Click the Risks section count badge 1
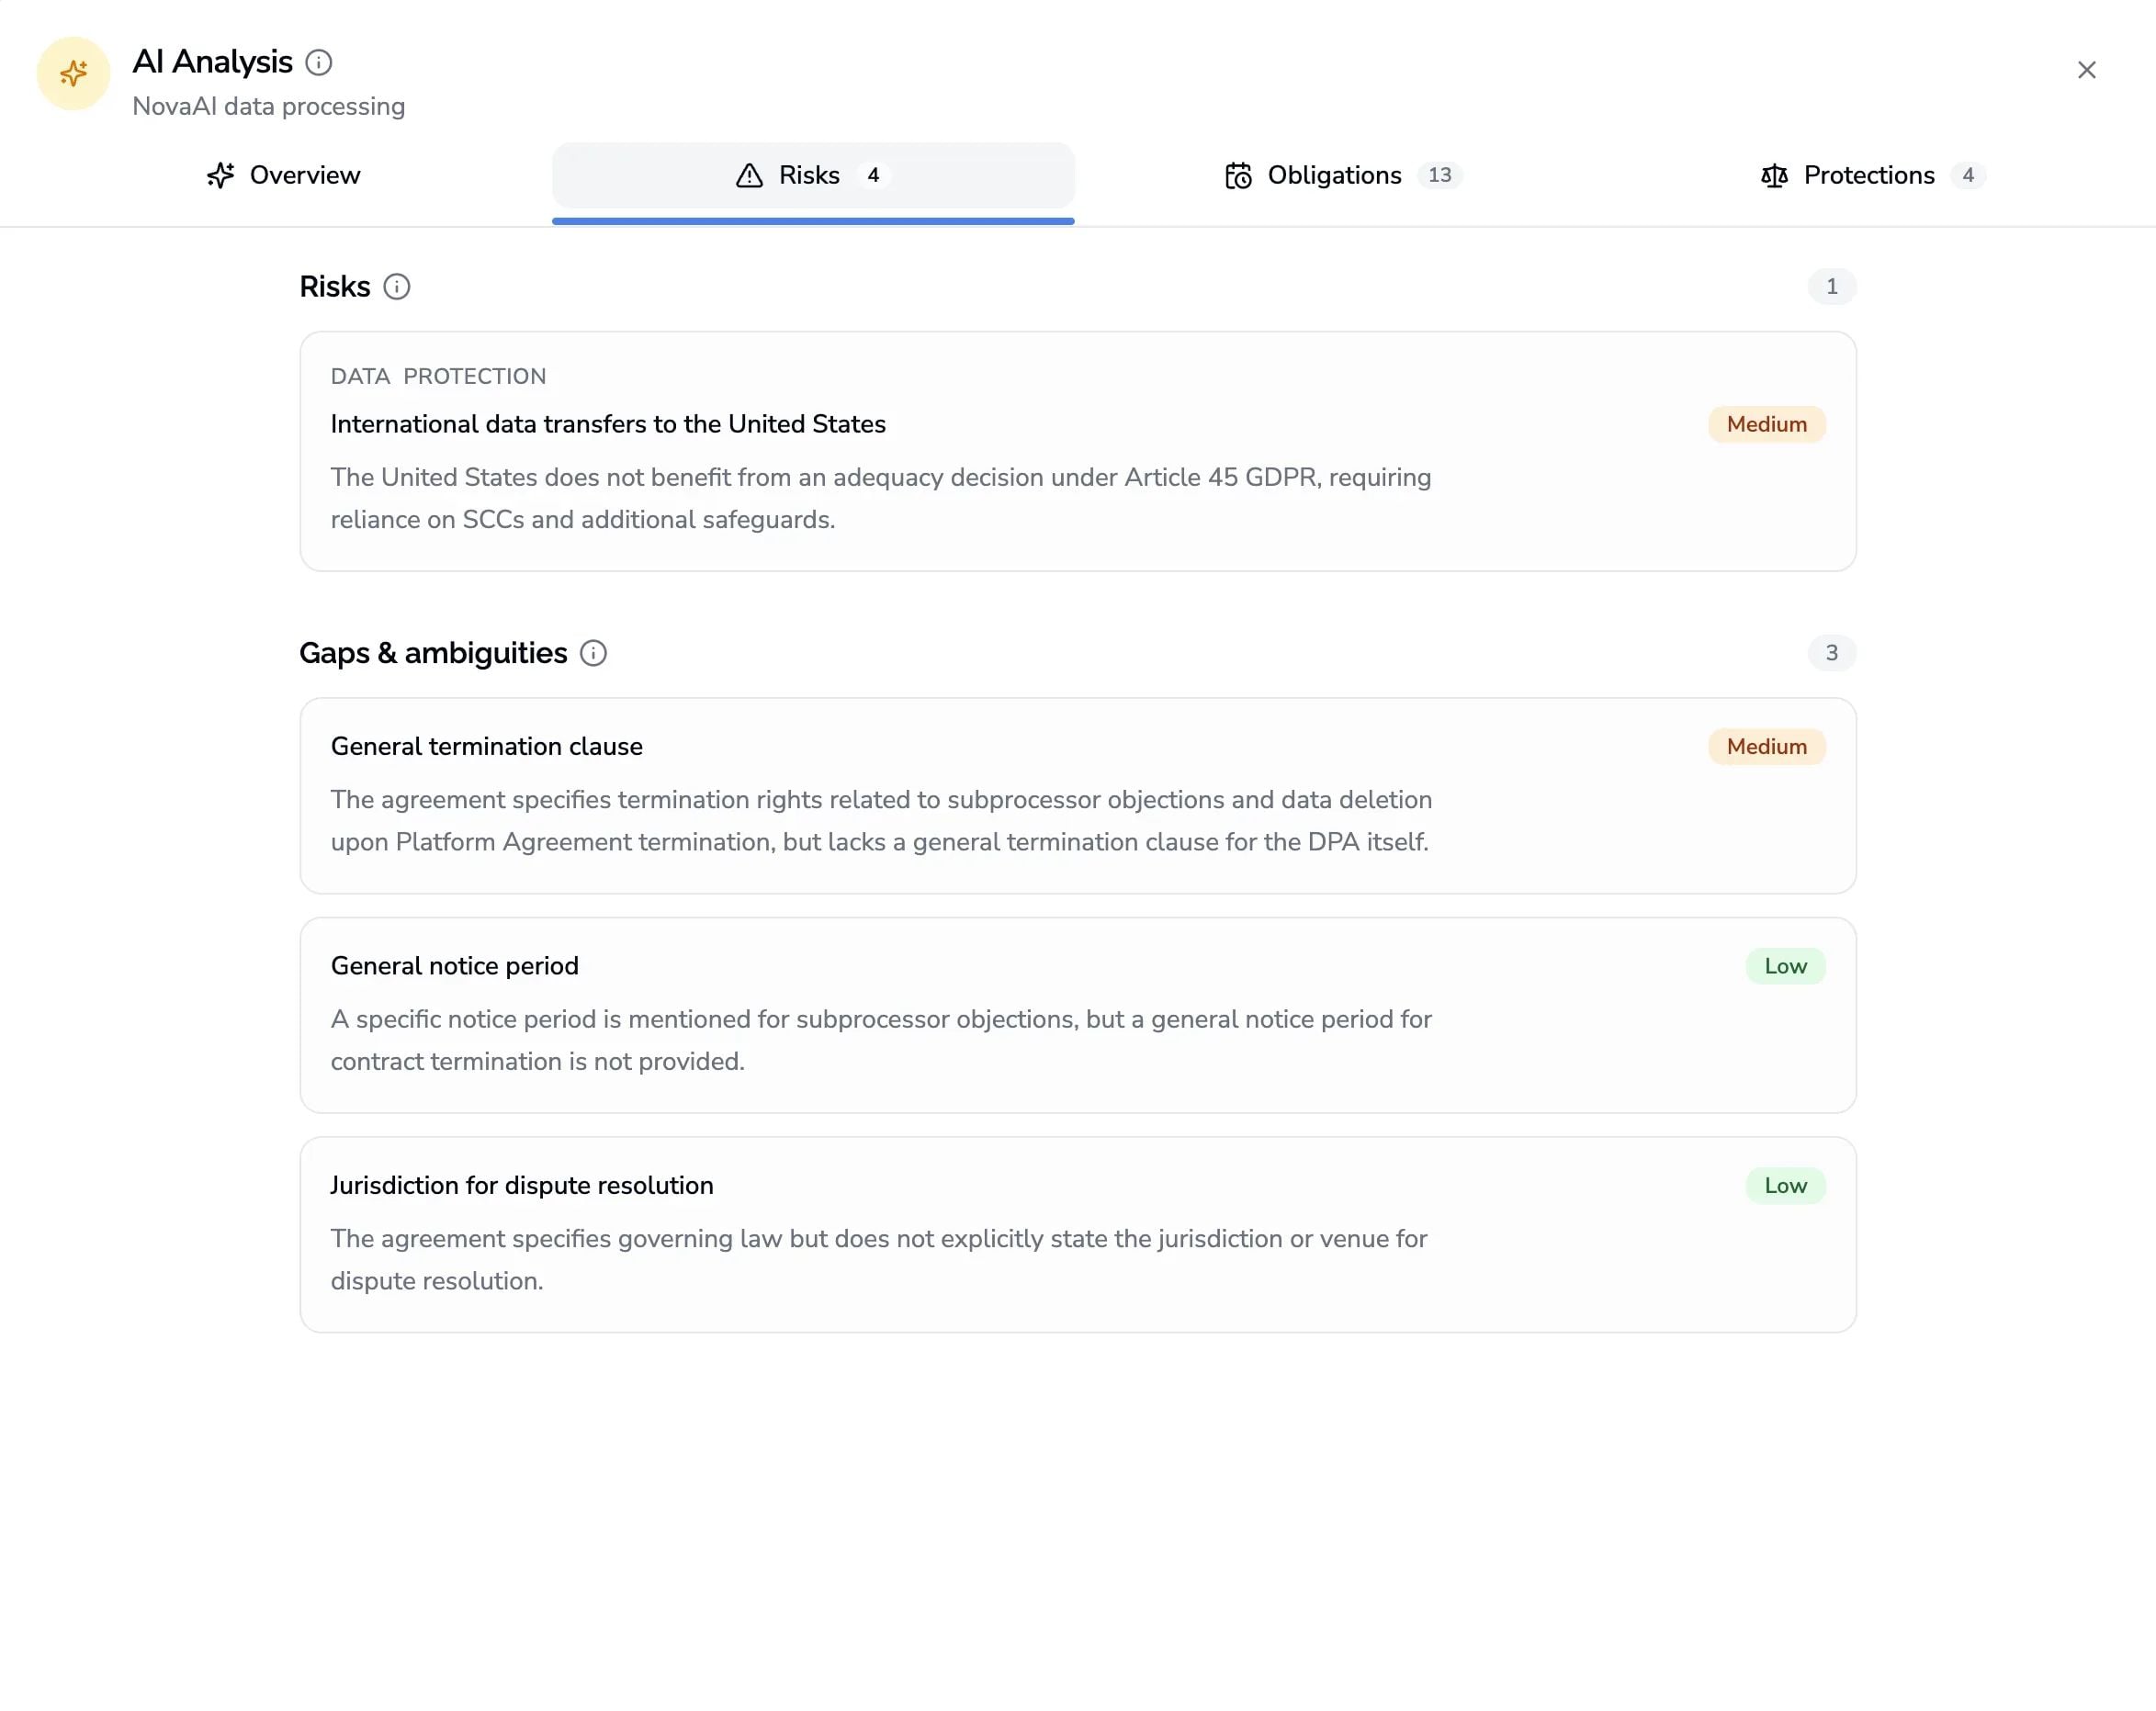Screen dimensions: 2156x1711 tap(1831, 287)
